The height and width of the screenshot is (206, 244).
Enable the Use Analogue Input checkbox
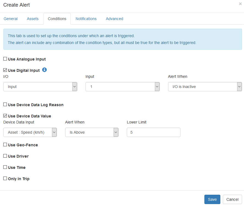coord(5,59)
